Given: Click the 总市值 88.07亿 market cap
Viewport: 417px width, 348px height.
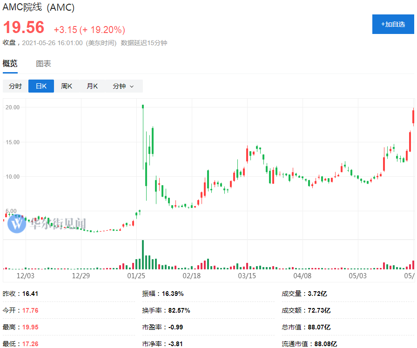Looking at the screenshot, I should [319, 327].
